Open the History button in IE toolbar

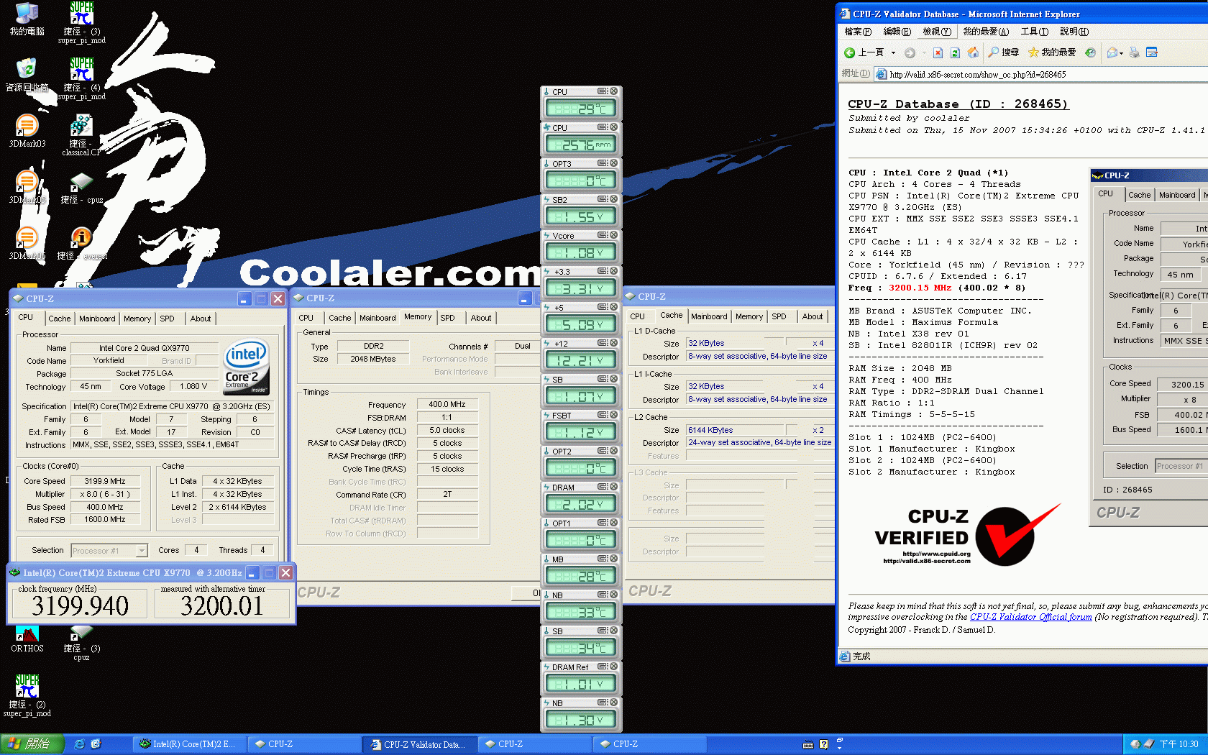(x=1091, y=52)
